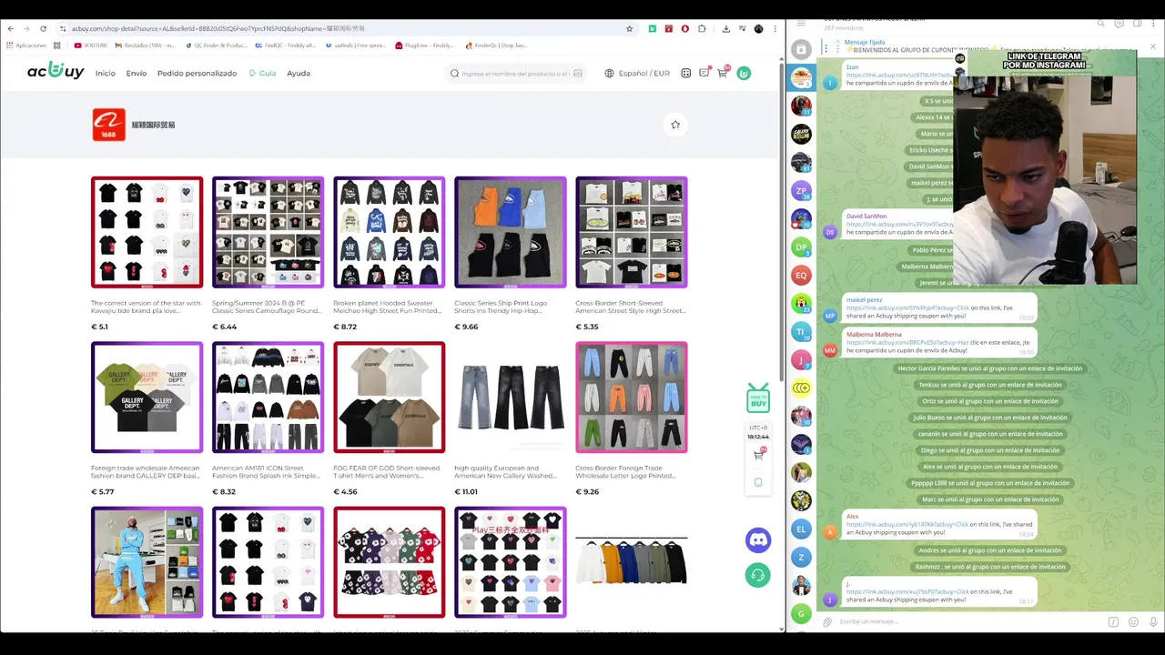This screenshot has width=1165, height=655.
Task: Open Malberna Malberna's acbuy coupon link
Action: (x=907, y=342)
